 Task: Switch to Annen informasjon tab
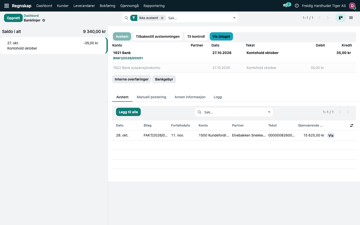point(190,97)
